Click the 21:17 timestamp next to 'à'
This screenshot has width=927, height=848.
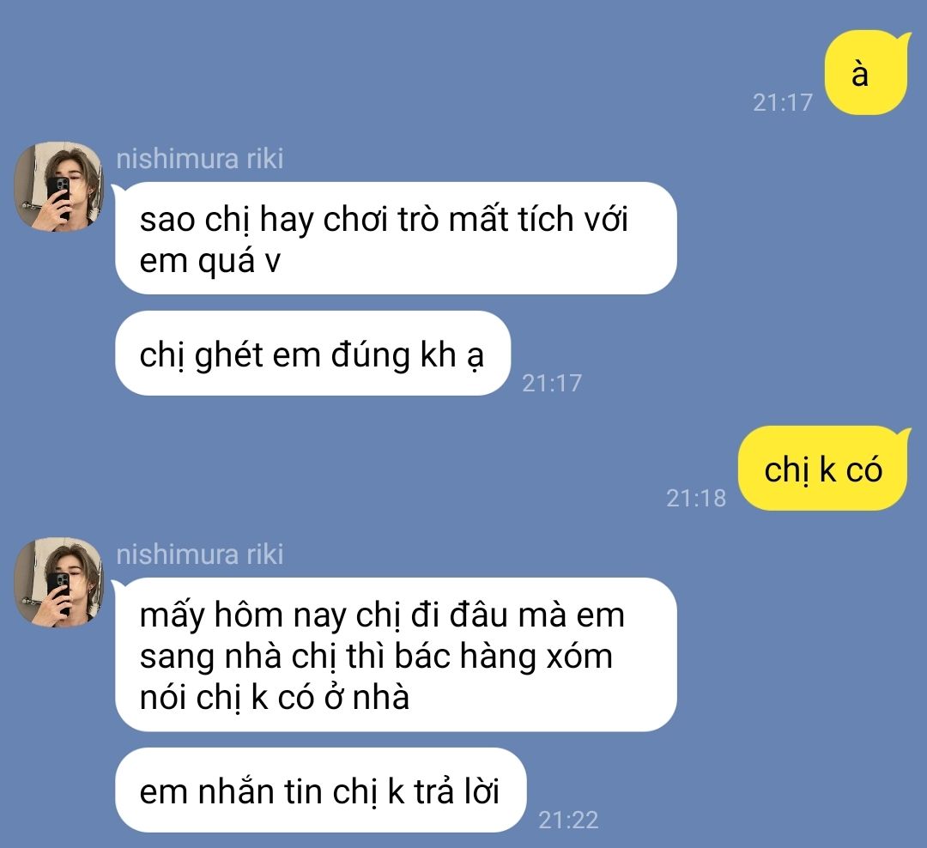click(x=783, y=102)
